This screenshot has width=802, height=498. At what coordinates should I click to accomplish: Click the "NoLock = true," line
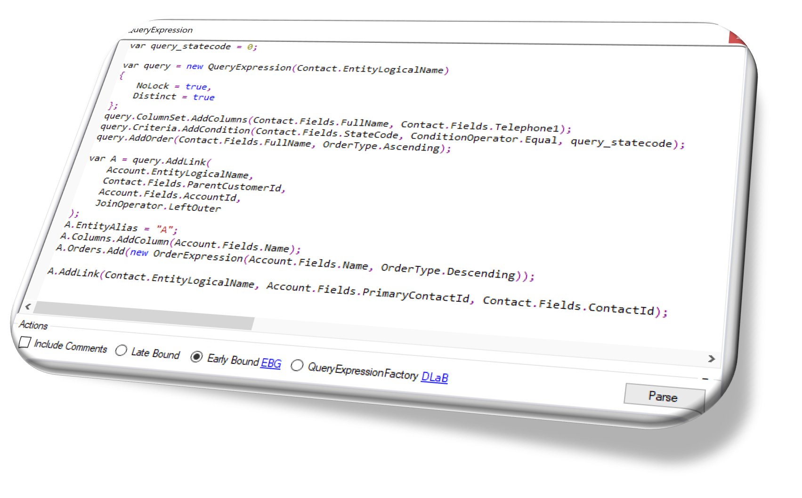click(x=174, y=86)
